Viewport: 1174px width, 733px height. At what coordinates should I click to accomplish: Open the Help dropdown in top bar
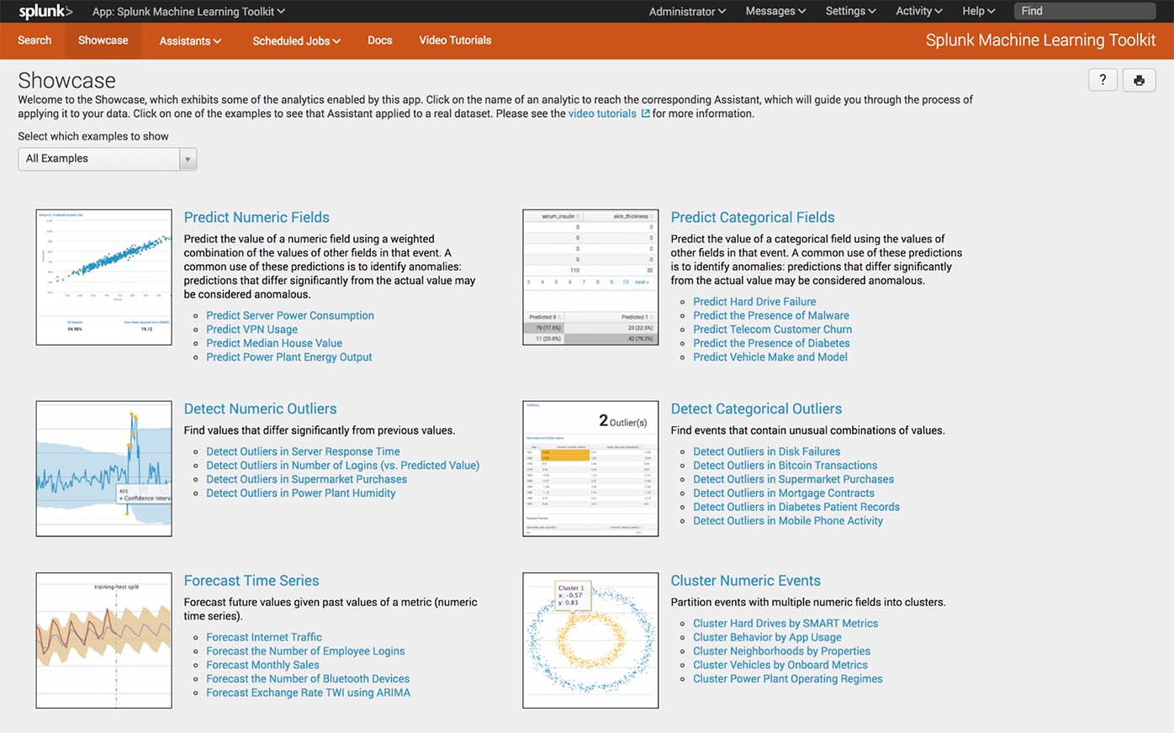pyautogui.click(x=978, y=12)
